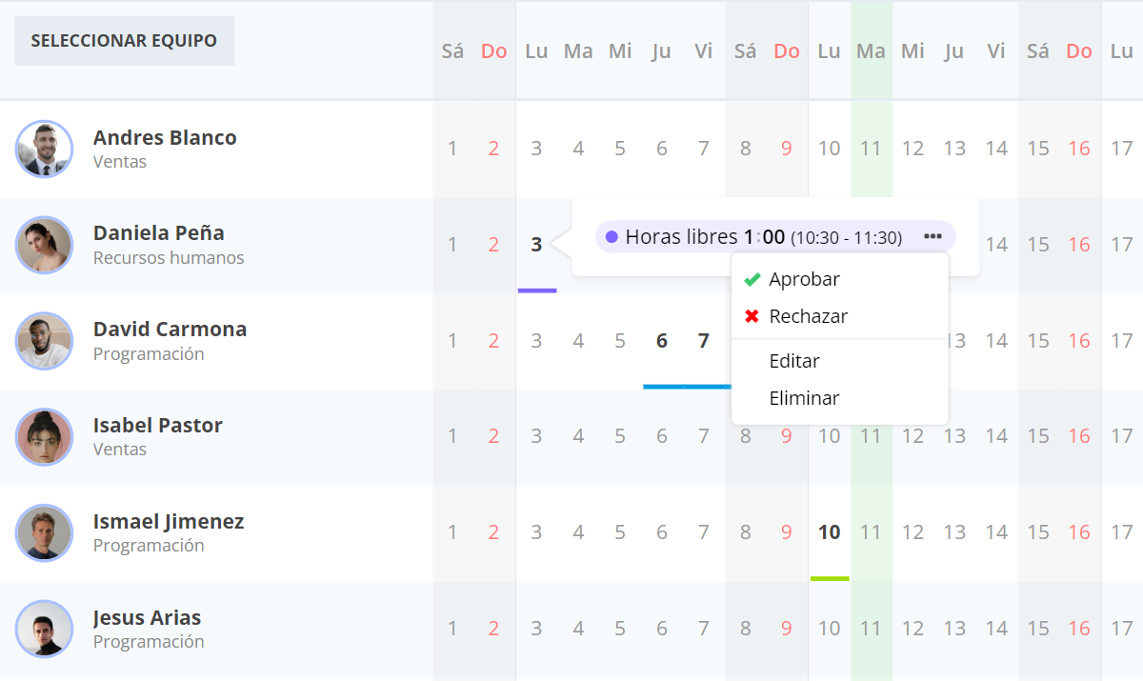
Task: Click the Seleccionar Equipo button
Action: (x=124, y=41)
